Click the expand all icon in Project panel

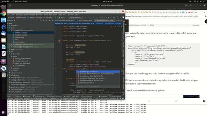click(43, 21)
